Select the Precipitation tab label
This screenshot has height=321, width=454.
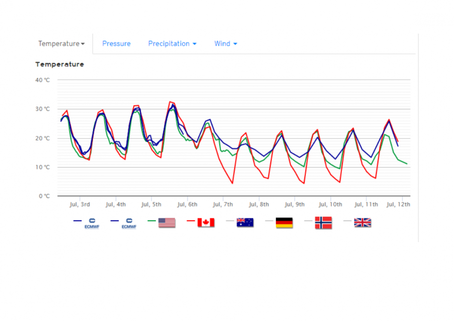click(168, 44)
